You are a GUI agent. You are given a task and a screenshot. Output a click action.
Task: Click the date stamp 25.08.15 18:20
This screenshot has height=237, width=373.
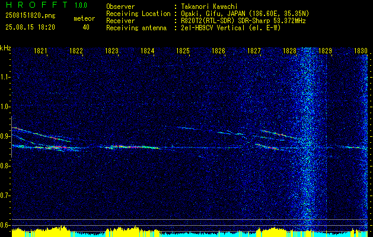(x=30, y=27)
